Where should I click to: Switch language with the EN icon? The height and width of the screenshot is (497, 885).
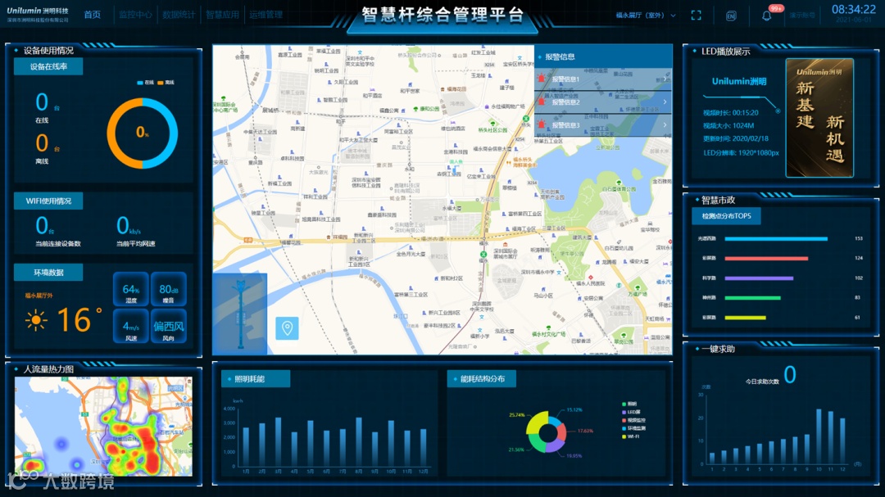[x=731, y=16]
